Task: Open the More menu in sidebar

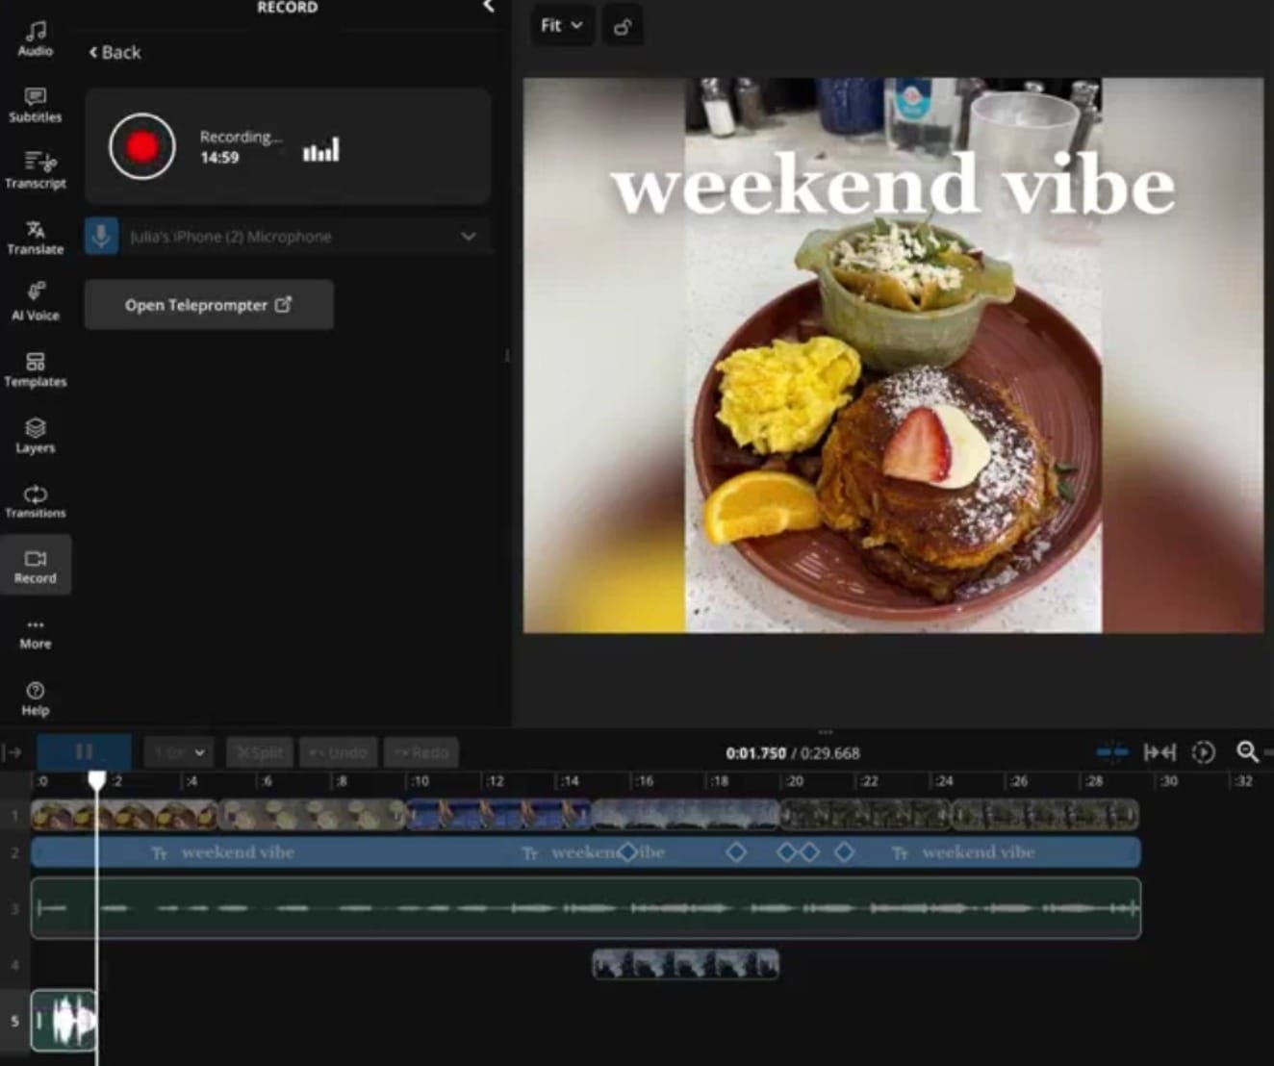Action: tap(36, 633)
